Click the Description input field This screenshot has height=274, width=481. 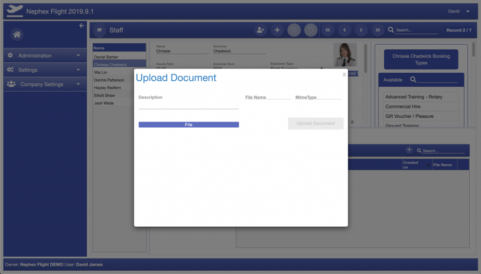click(189, 105)
